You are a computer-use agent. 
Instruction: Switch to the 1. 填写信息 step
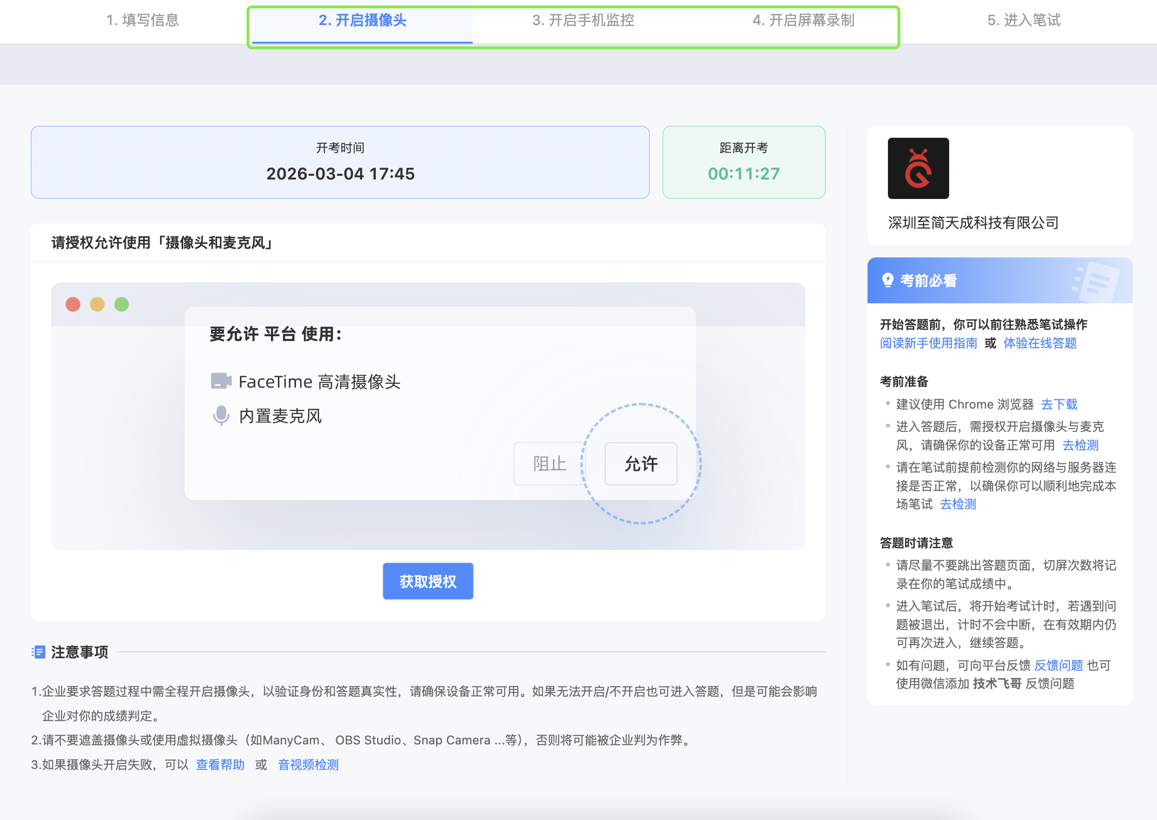[x=142, y=20]
